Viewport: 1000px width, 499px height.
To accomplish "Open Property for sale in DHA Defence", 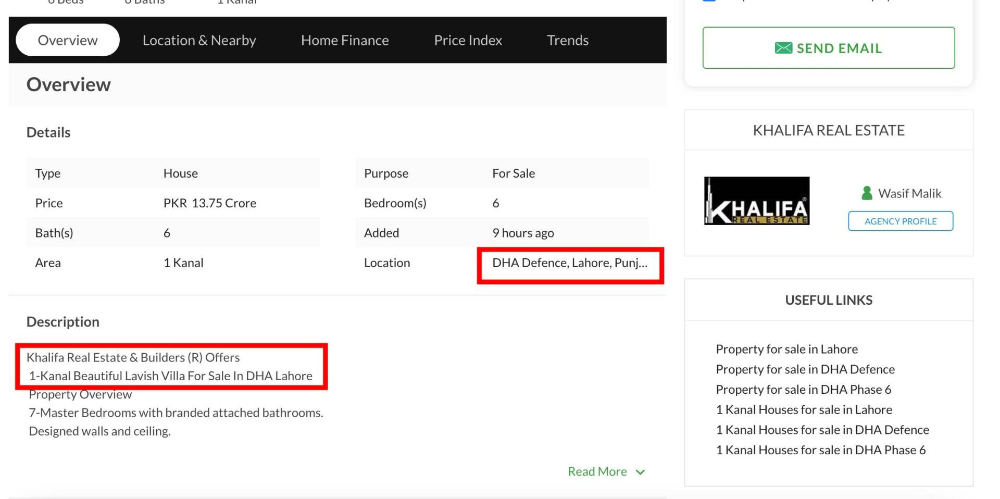I will coord(805,369).
